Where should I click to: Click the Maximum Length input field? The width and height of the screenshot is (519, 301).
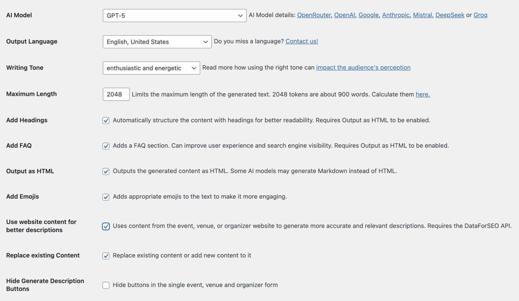(x=116, y=94)
